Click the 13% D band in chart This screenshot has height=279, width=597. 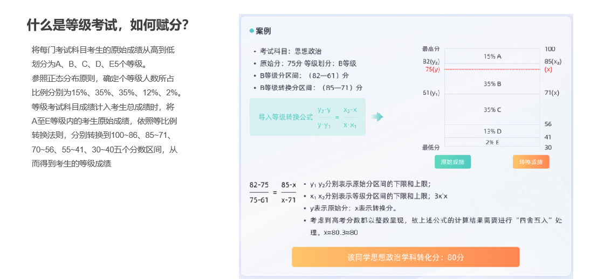492,131
